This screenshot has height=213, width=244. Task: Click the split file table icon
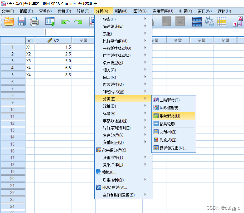(x=197, y=22)
